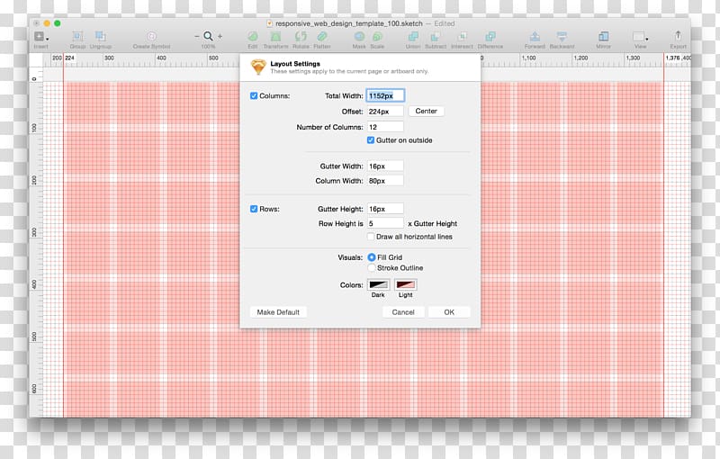Click the zoom magnifier dropdown
Viewport: 720px width, 459px height.
[209, 37]
